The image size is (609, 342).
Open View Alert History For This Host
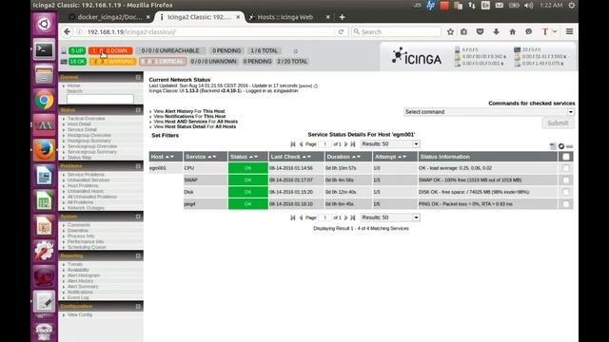[189, 111]
